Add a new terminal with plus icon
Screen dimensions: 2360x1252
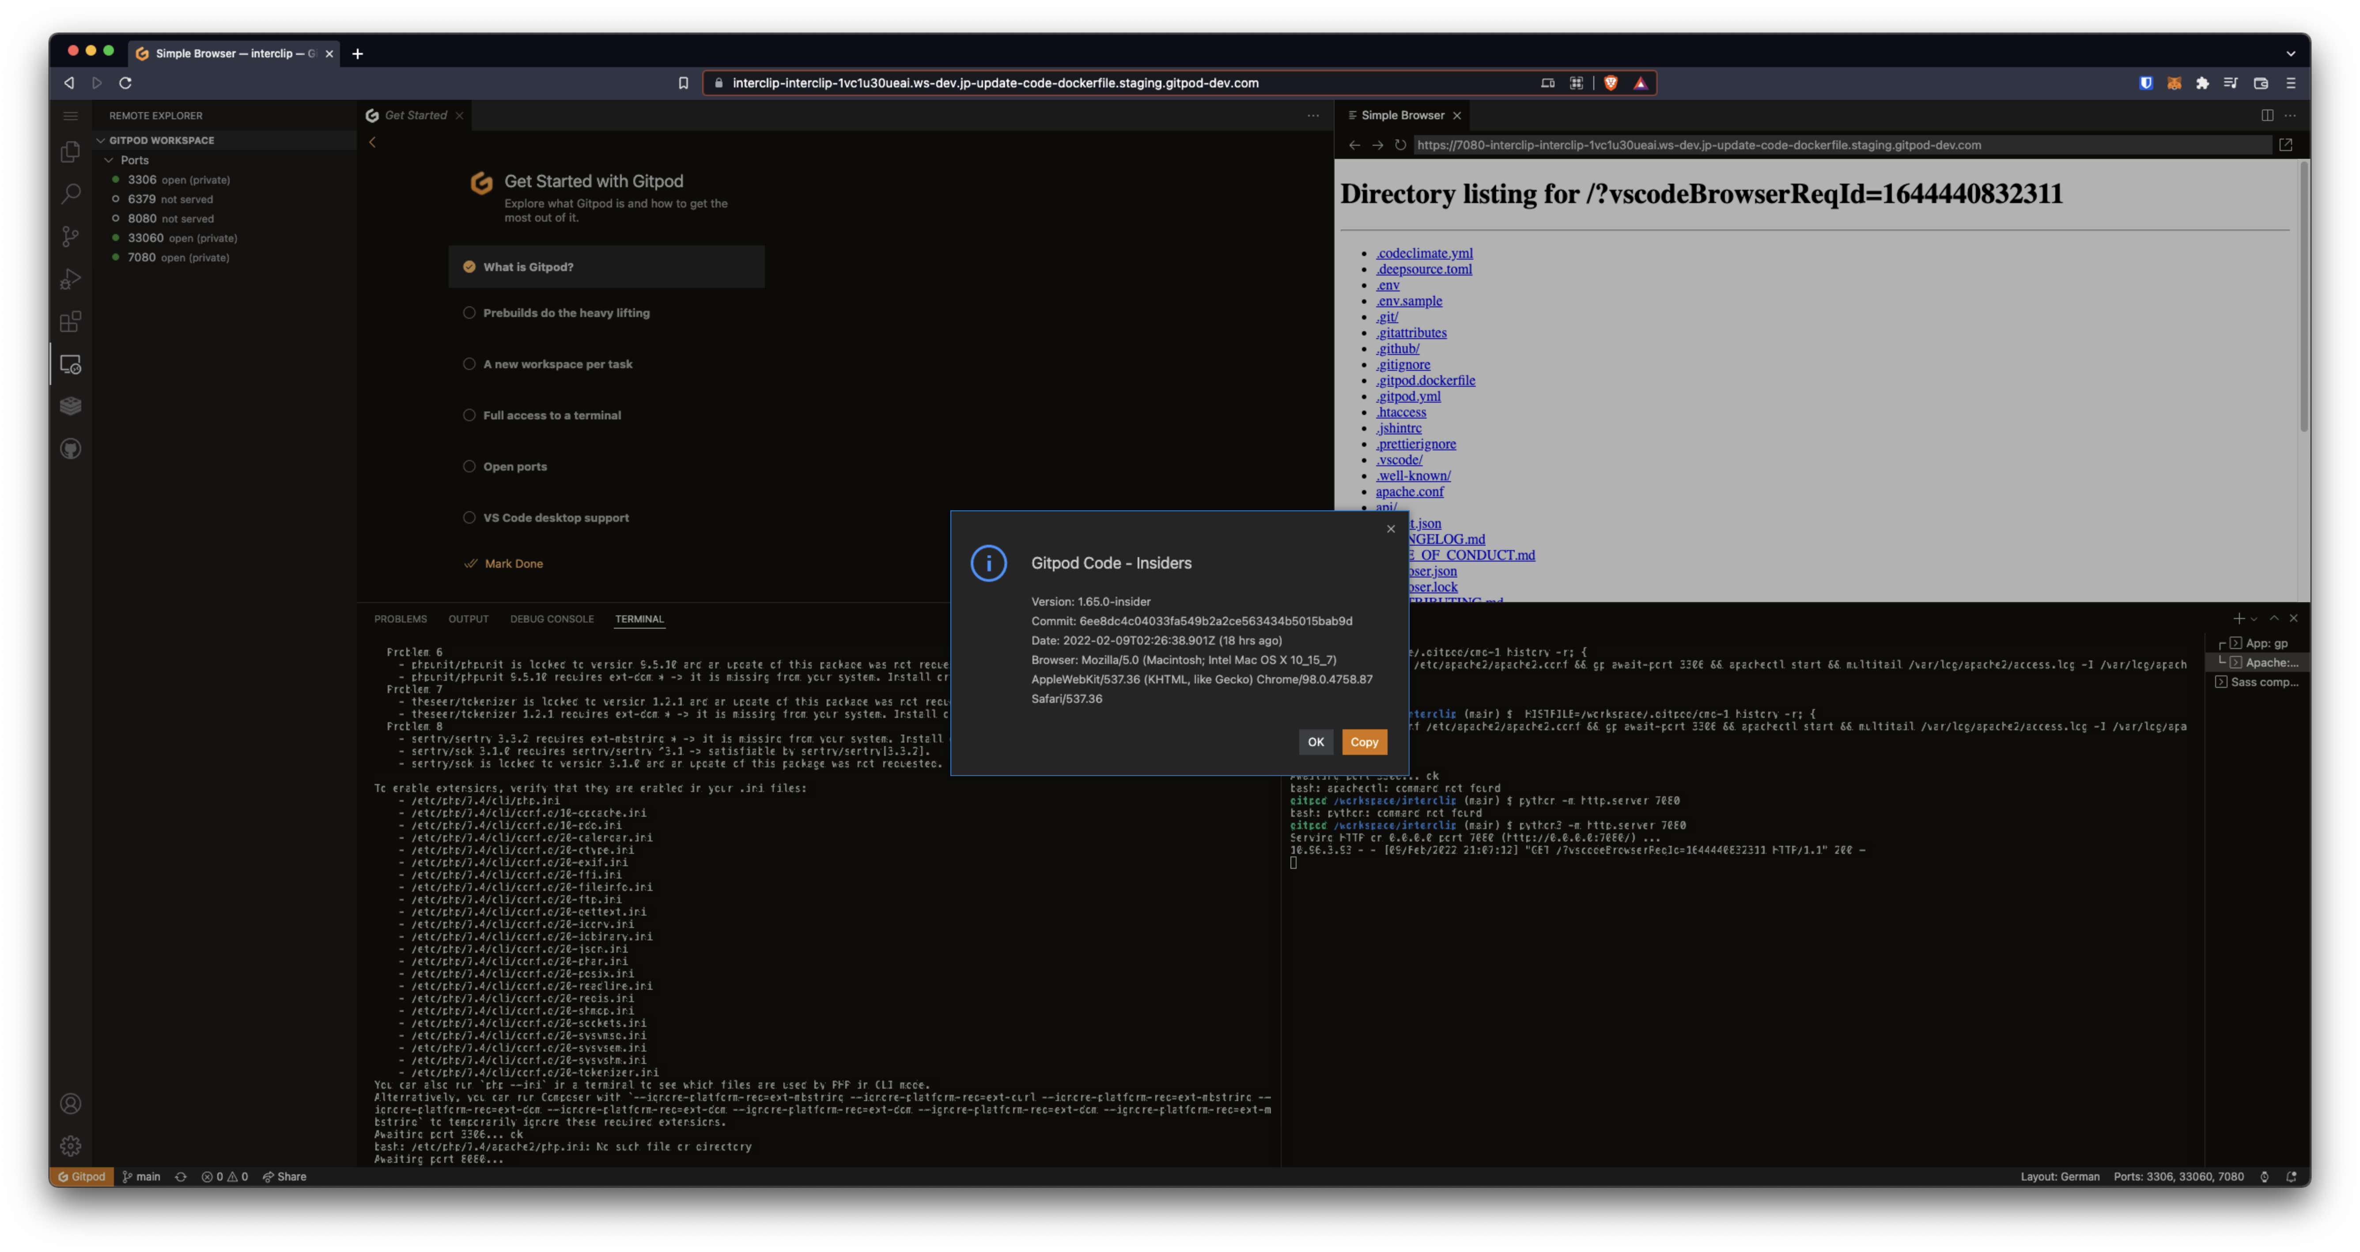2237,618
